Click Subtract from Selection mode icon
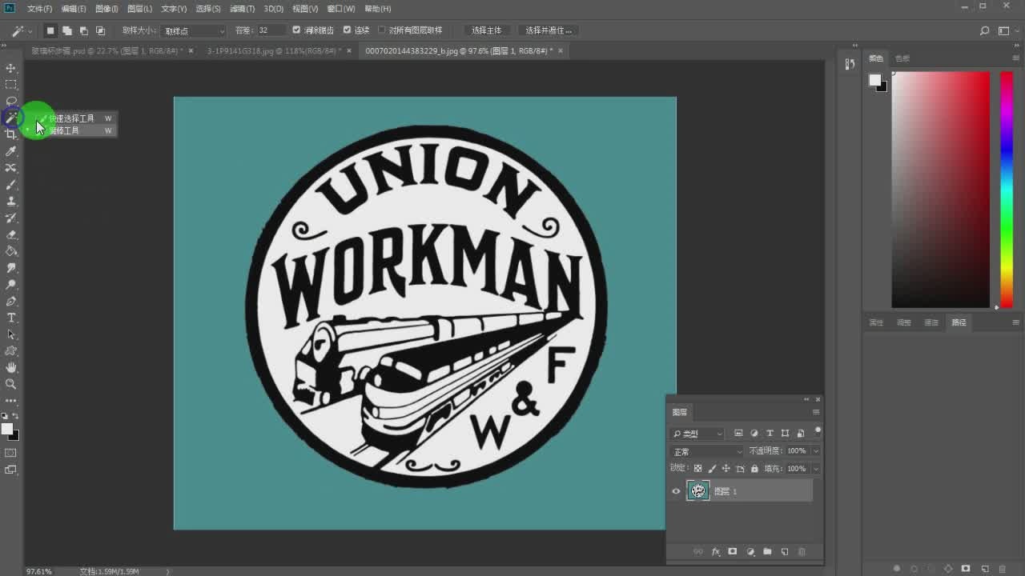The height and width of the screenshot is (576, 1025). point(83,30)
